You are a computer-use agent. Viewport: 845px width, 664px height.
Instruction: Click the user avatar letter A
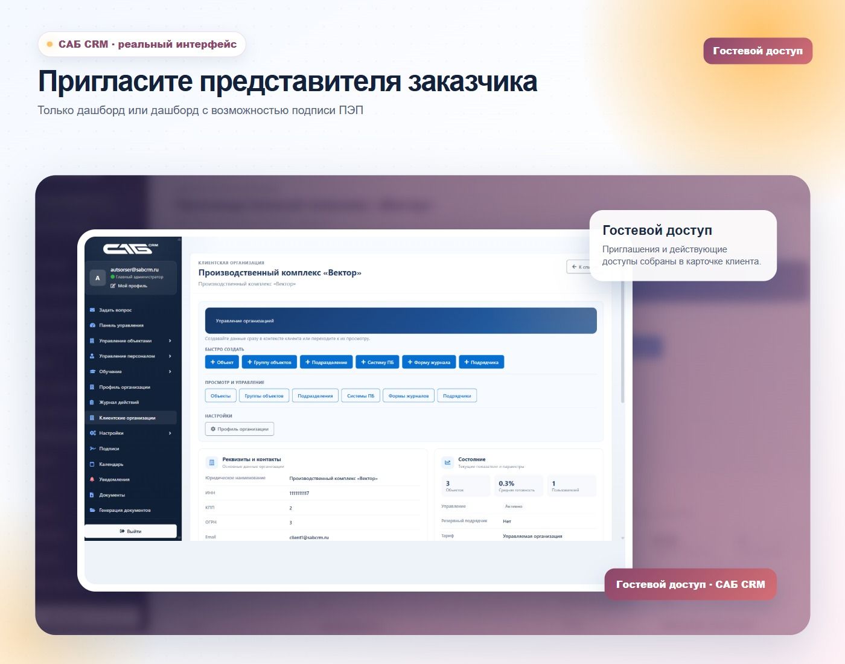point(98,278)
